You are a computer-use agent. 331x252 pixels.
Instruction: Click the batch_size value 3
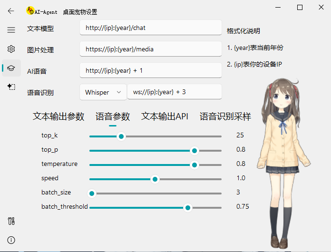click(238, 192)
